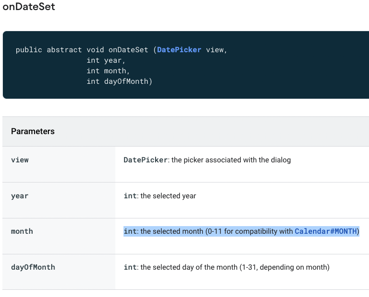This screenshot has height=297, width=369.
Task: Select the 'dayOfMonth' parameter name cell
Action: pos(33,267)
